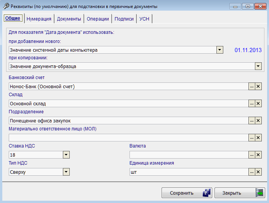Click the empty МОЛ input field
The image size is (269, 203).
pyautogui.click(x=129, y=138)
